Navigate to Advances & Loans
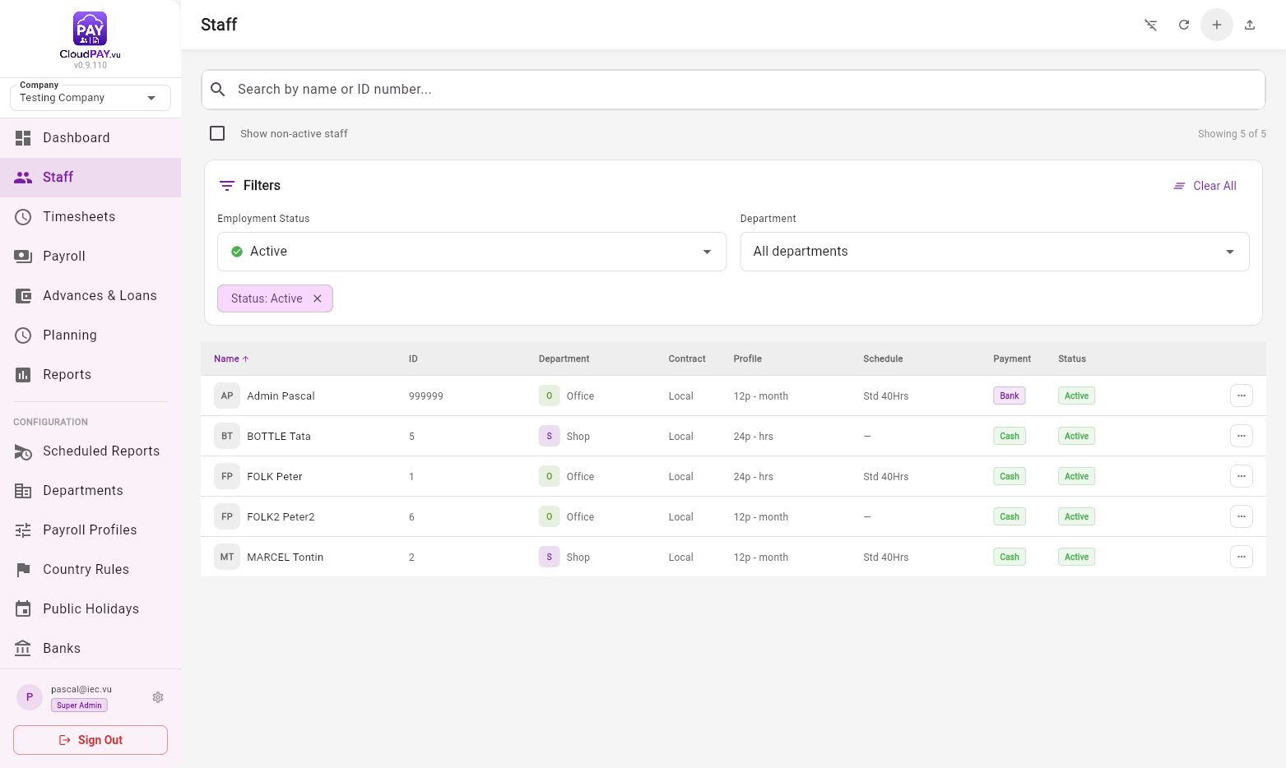 pos(91,295)
